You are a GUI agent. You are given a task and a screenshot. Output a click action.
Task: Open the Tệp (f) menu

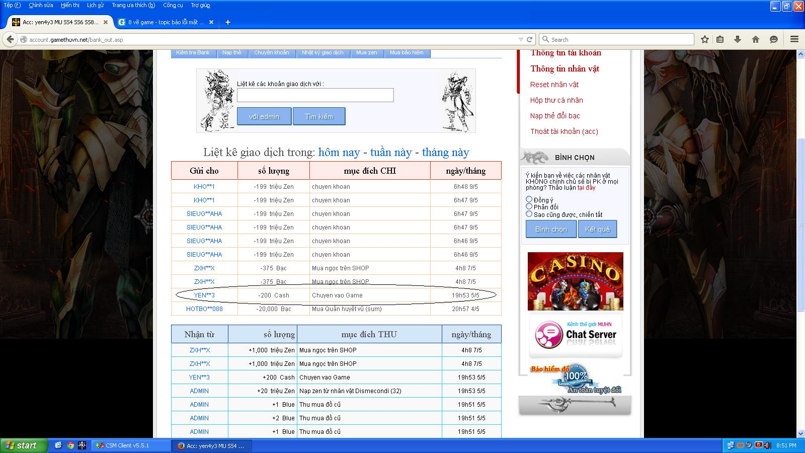pos(13,5)
